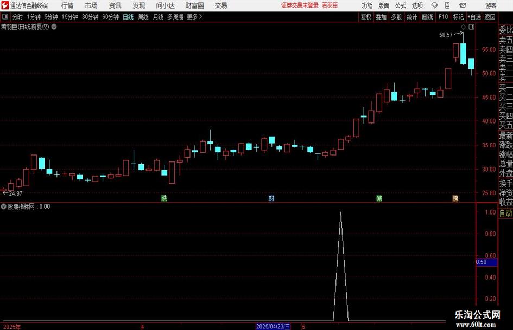Screen dimensions: 513x330
Task: Expand the 股朋指标网 indicator dropdown
Action: [x=4, y=206]
